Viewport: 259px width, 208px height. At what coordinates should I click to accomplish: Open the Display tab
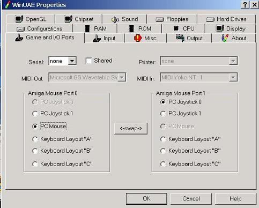click(x=231, y=28)
